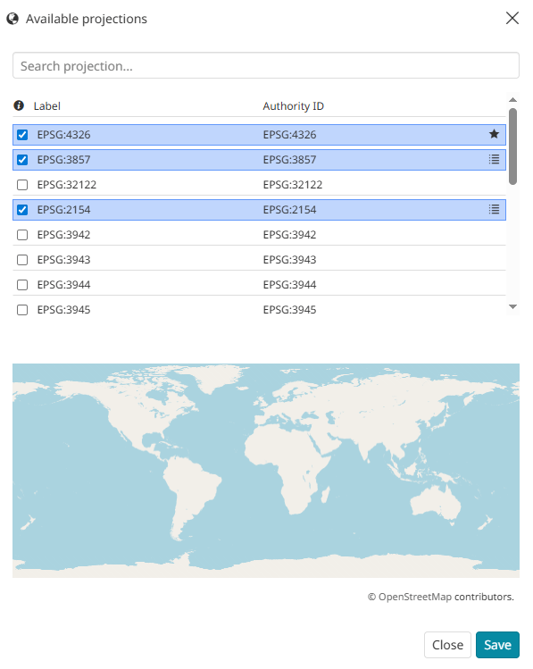The image size is (533, 669).
Task: Click the Authority ID column header
Action: pos(294,105)
